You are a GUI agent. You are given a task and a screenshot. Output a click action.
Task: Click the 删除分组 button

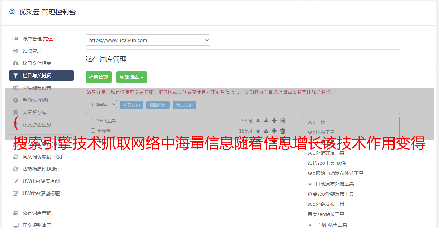tap(158, 105)
